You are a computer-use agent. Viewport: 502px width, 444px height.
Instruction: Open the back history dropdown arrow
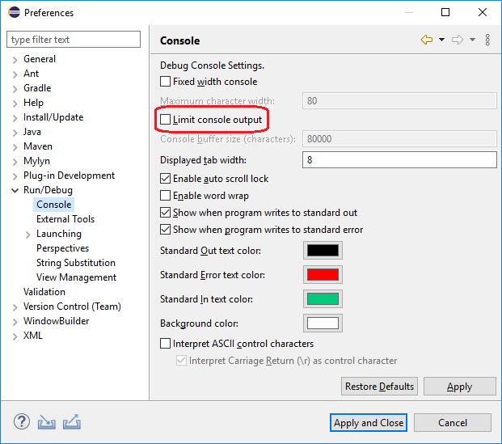441,40
